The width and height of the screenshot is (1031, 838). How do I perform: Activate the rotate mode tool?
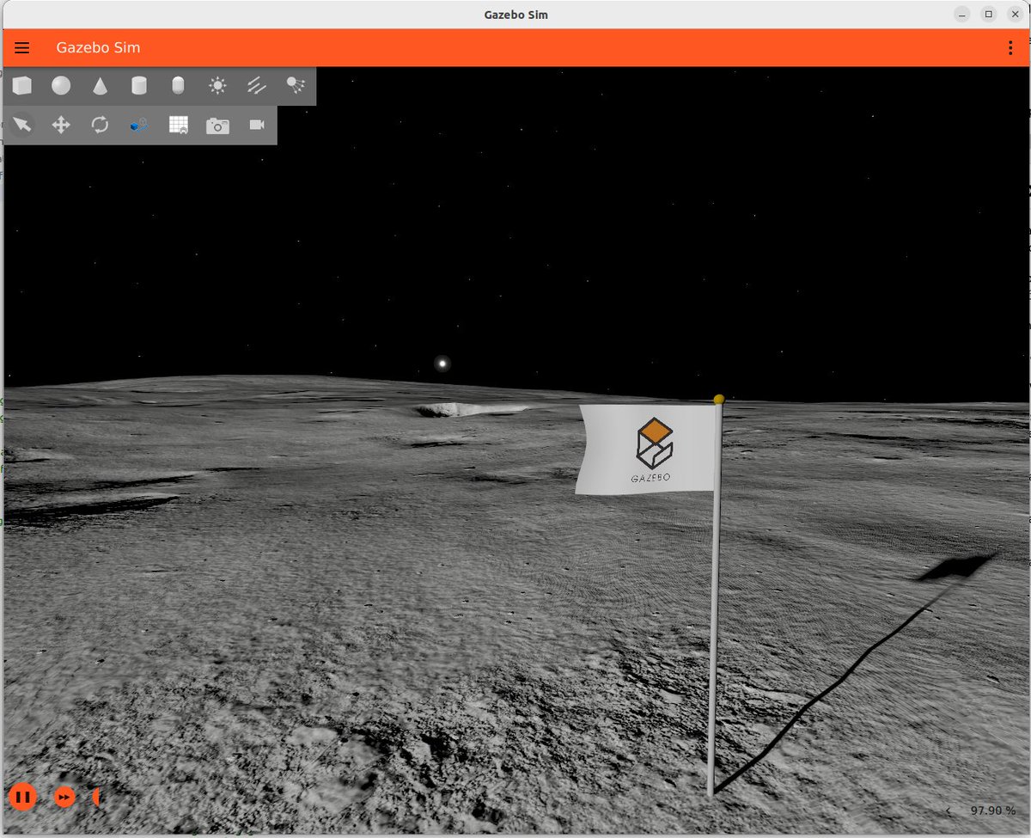click(x=100, y=125)
